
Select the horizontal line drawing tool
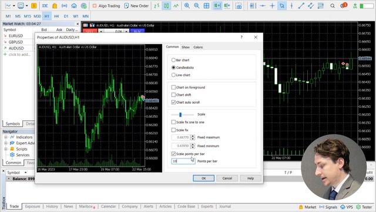[x=263, y=5]
